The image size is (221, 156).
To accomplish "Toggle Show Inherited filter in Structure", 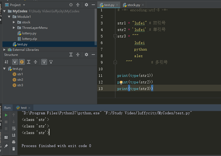I will [x=15, y=62].
